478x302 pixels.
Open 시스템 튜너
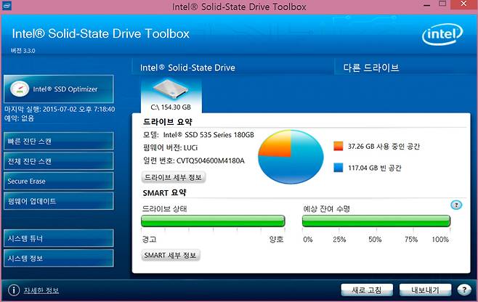59,238
